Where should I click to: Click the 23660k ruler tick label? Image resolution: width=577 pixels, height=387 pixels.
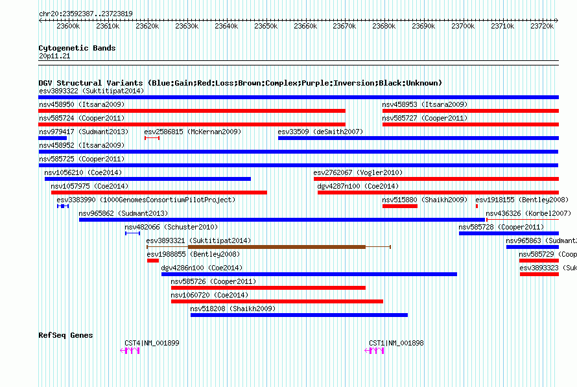click(305, 26)
